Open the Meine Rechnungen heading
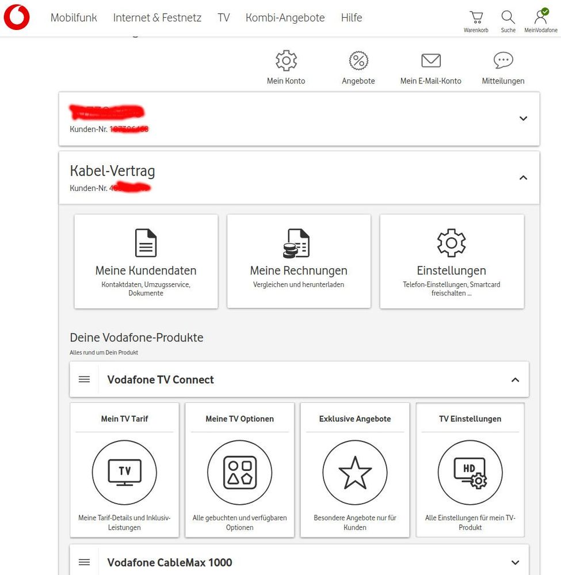This screenshot has width=561, height=575. pos(299,271)
